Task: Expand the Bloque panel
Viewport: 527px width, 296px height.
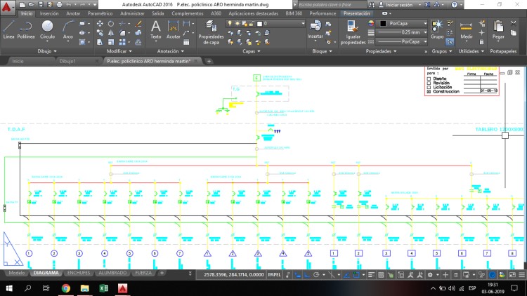Action: click(x=322, y=51)
